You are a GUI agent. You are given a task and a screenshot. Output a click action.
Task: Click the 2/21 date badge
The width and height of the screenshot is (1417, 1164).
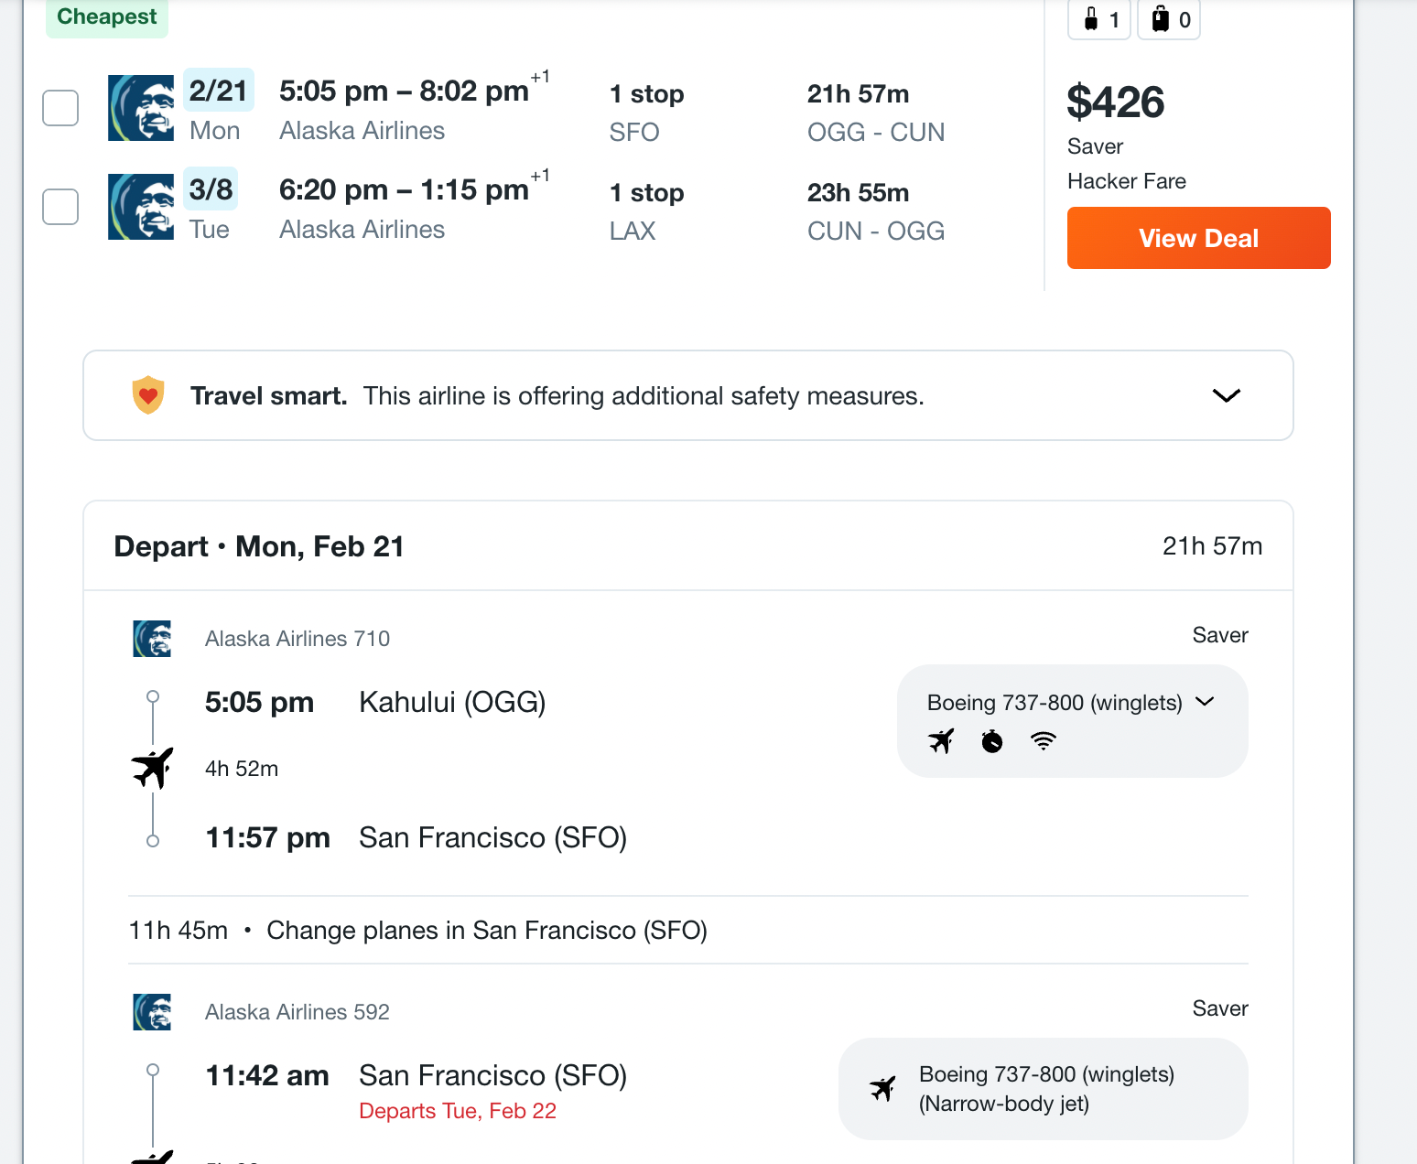[x=219, y=91]
